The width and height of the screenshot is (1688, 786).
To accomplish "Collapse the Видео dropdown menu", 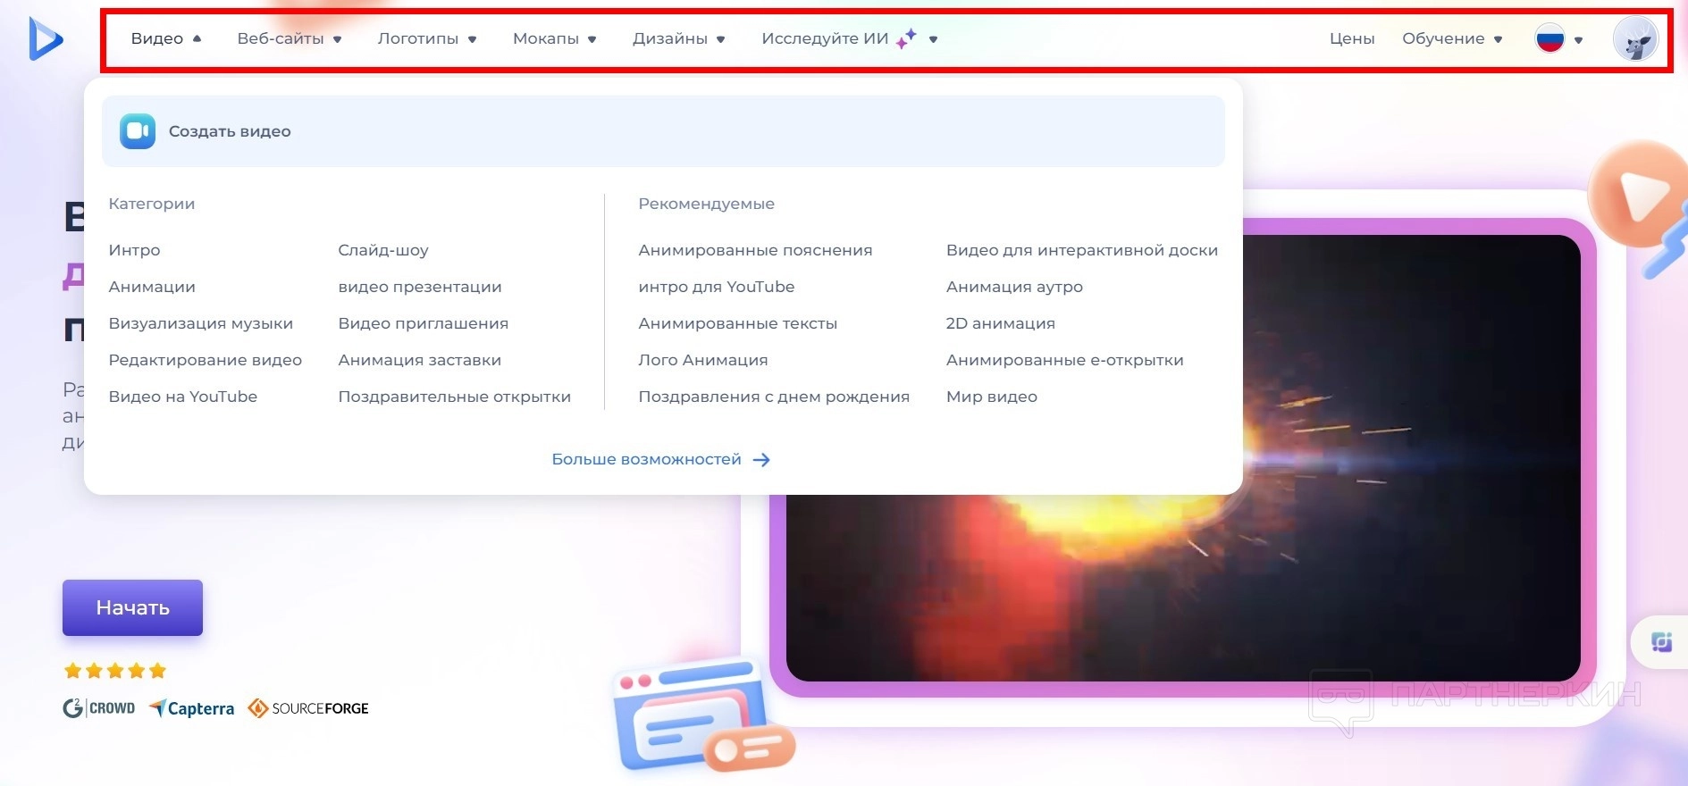I will pos(166,39).
